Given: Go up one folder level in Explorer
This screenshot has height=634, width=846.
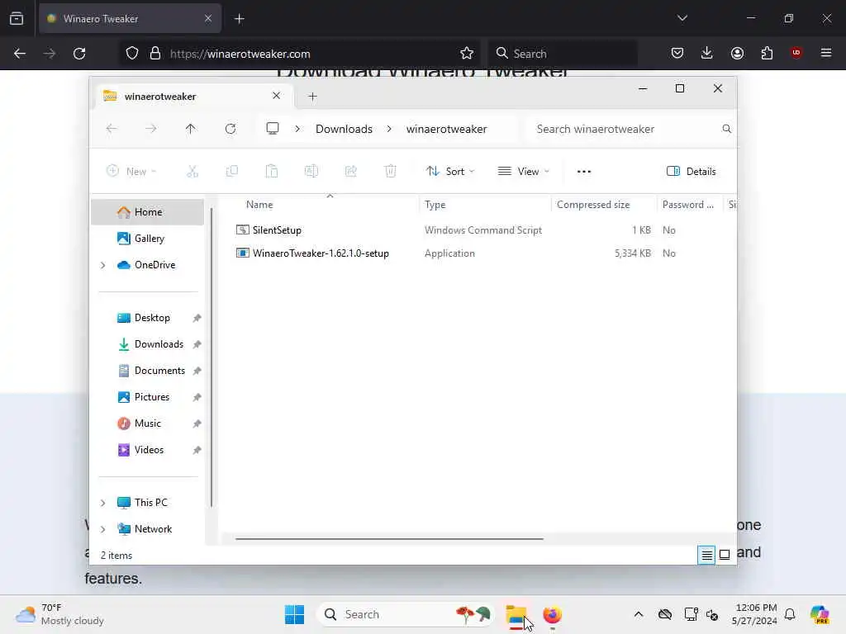Looking at the screenshot, I should (x=191, y=129).
